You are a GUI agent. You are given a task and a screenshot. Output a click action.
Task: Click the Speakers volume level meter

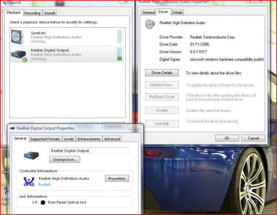click(119, 37)
